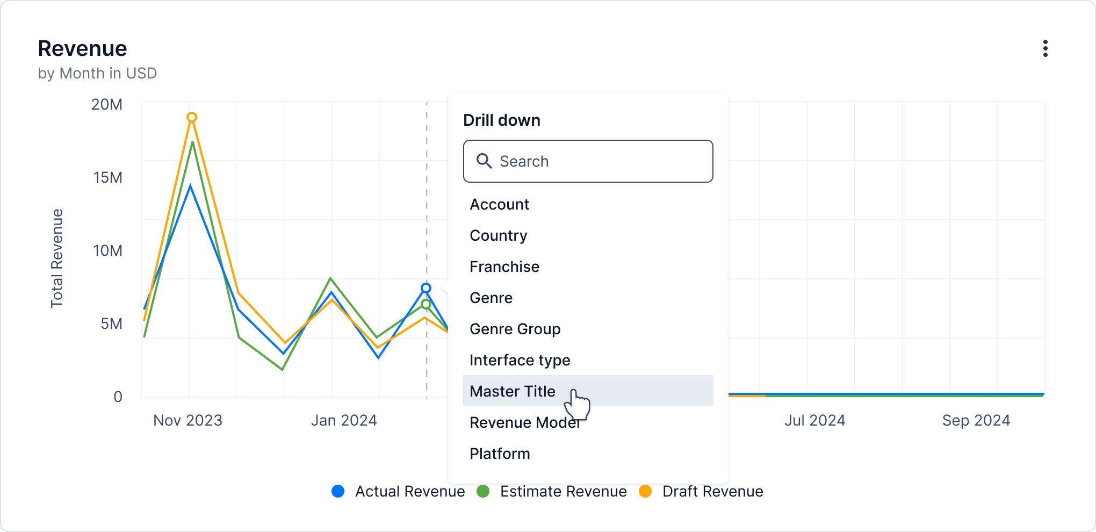Select the Franchise drill down option
The width and height of the screenshot is (1096, 532).
click(504, 267)
